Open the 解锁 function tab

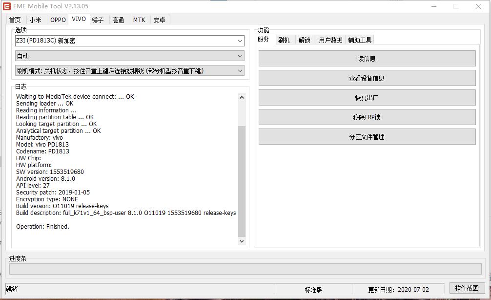click(x=305, y=40)
